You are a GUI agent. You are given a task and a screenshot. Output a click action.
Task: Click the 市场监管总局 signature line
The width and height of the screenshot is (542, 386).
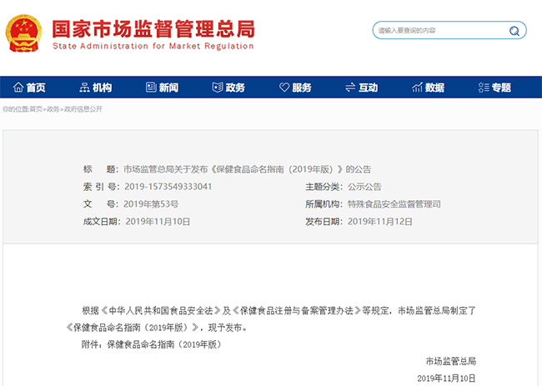pos(451,362)
